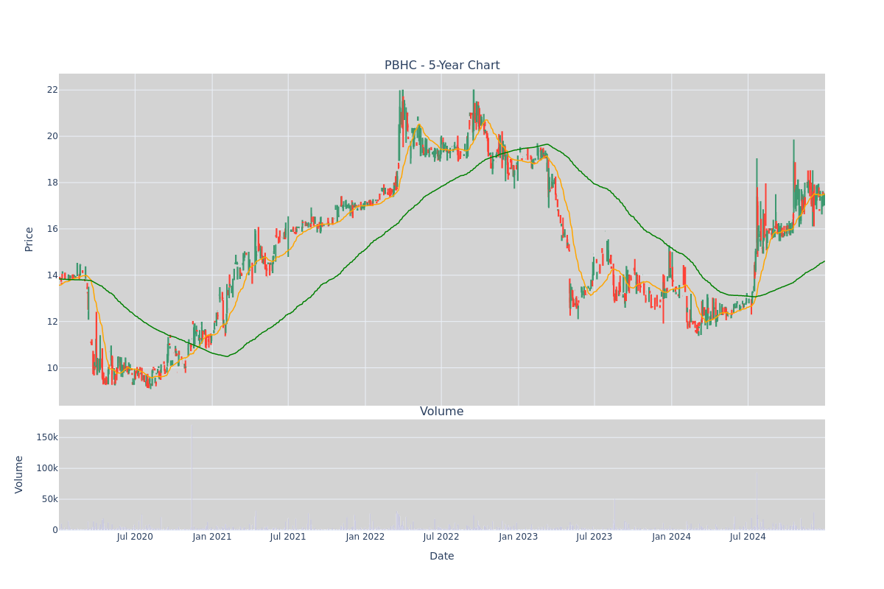Click the "Jul 2023" date tick
This screenshot has width=884, height=589.
(594, 537)
